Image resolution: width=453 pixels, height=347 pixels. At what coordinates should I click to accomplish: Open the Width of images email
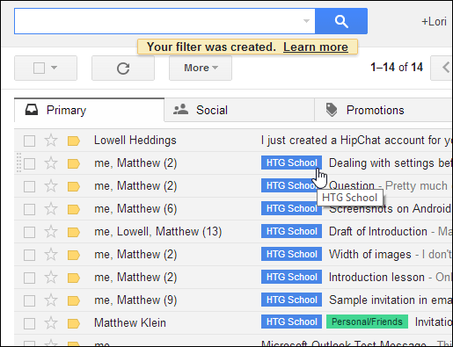click(391, 255)
